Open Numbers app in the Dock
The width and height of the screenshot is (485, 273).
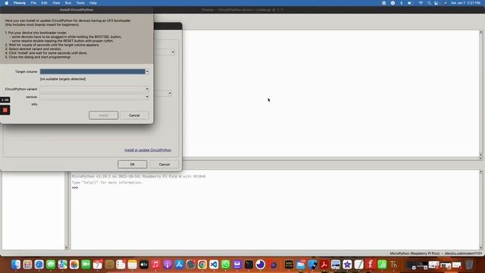(x=382, y=265)
